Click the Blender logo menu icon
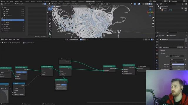Screen dimensions: 188x105 2,1
